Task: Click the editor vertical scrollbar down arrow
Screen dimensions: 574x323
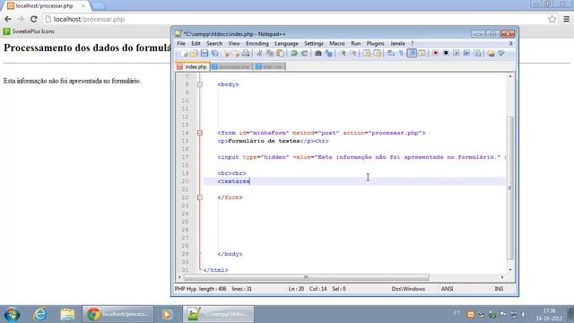Action: (510, 269)
